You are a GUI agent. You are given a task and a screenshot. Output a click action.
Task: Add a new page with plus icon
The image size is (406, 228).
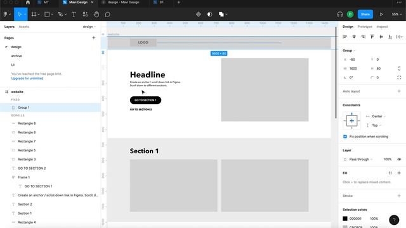(x=93, y=38)
